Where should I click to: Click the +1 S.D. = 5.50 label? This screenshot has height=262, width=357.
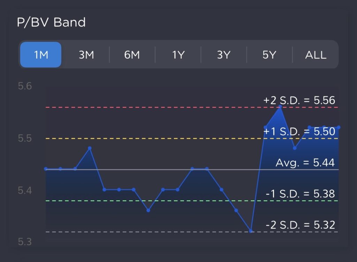pos(299,132)
